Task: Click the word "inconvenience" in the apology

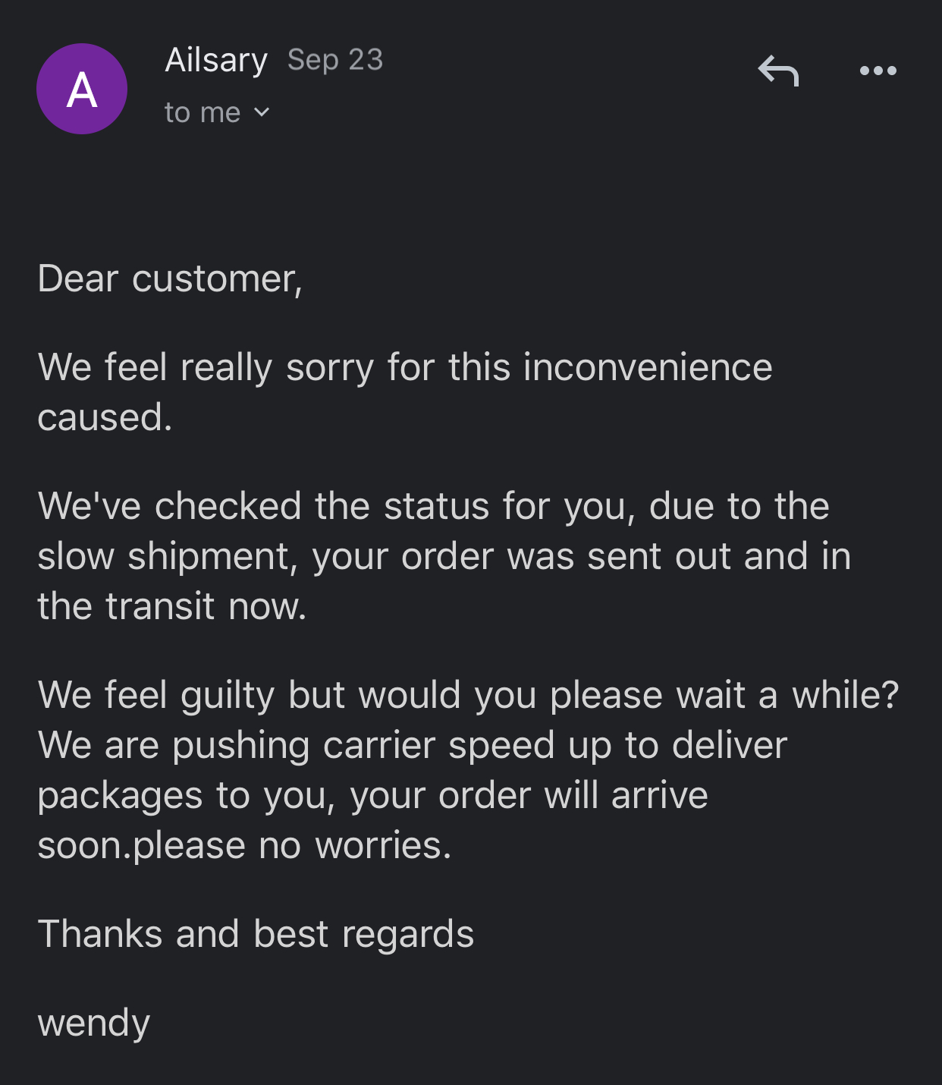Action: click(x=648, y=367)
